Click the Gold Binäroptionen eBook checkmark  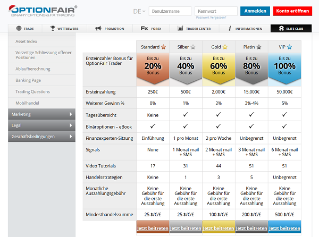click(219, 126)
